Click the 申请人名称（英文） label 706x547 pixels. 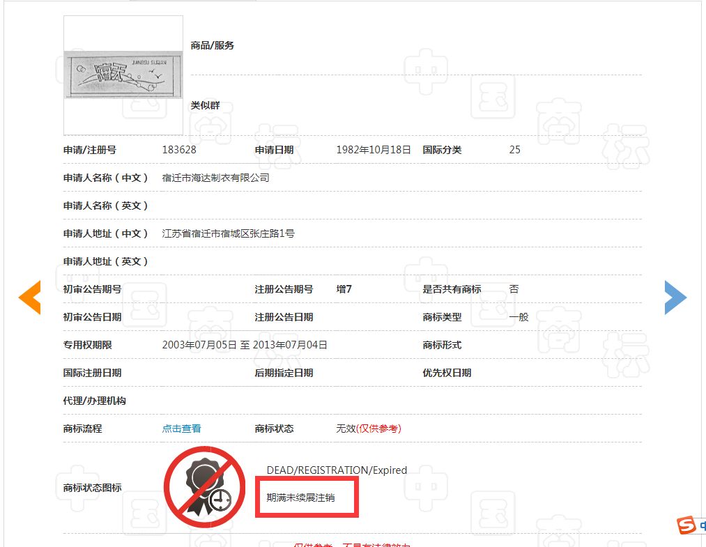tap(106, 206)
